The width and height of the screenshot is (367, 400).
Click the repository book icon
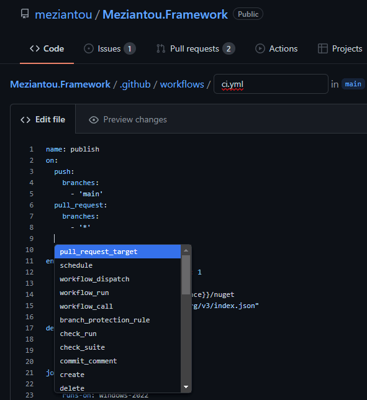point(25,14)
